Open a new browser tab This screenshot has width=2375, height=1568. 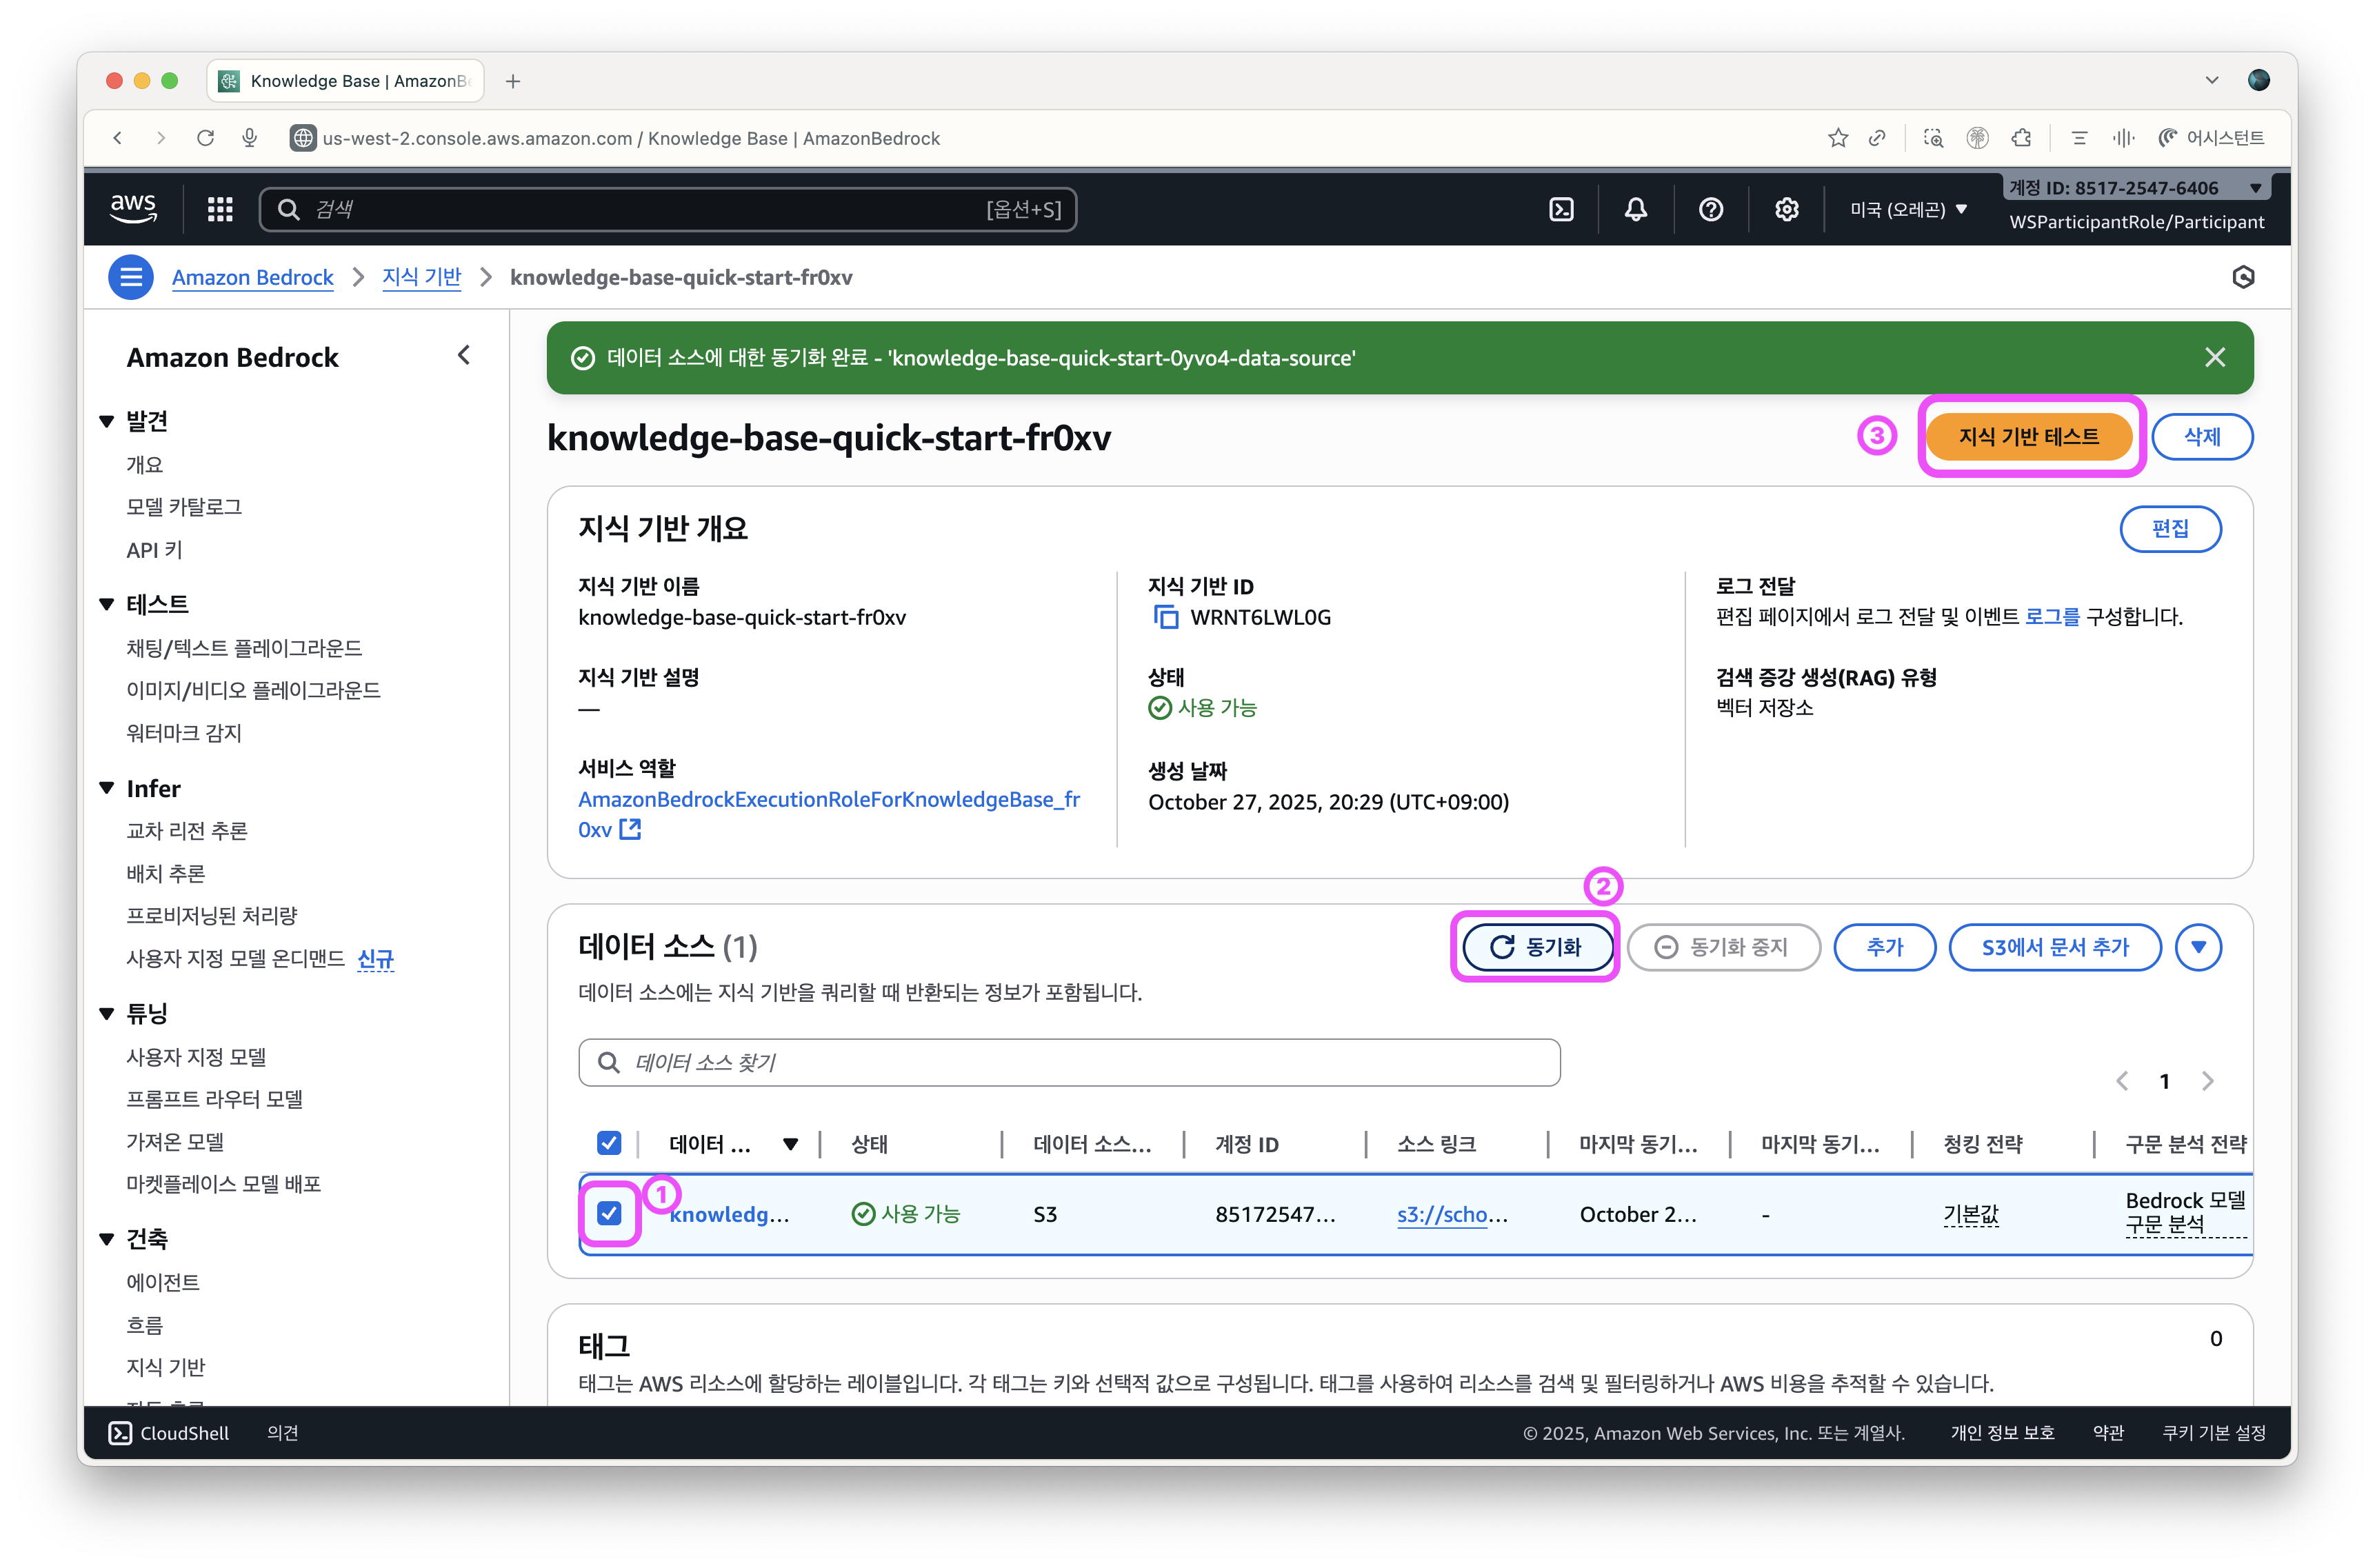[x=513, y=81]
